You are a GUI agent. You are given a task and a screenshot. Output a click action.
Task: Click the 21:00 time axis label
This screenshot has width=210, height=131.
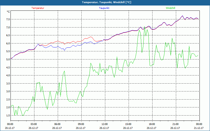pos(176,124)
